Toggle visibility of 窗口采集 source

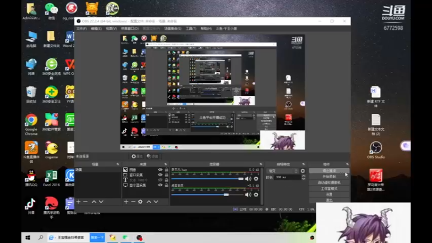point(160,174)
